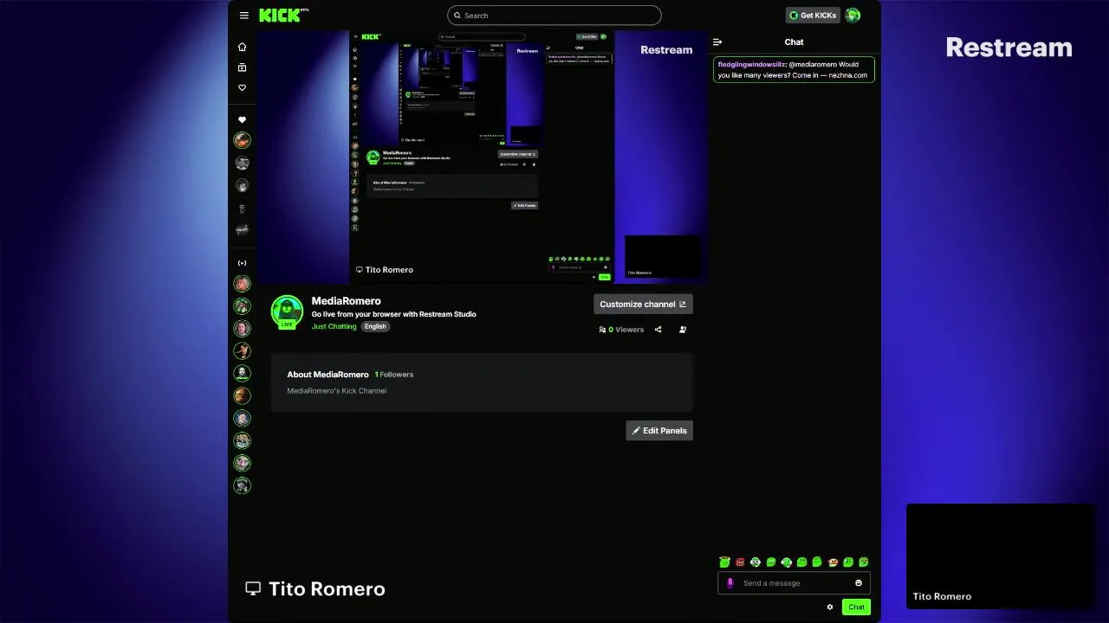Open the emoji picker smiley icon
The image size is (1109, 623).
click(x=859, y=583)
